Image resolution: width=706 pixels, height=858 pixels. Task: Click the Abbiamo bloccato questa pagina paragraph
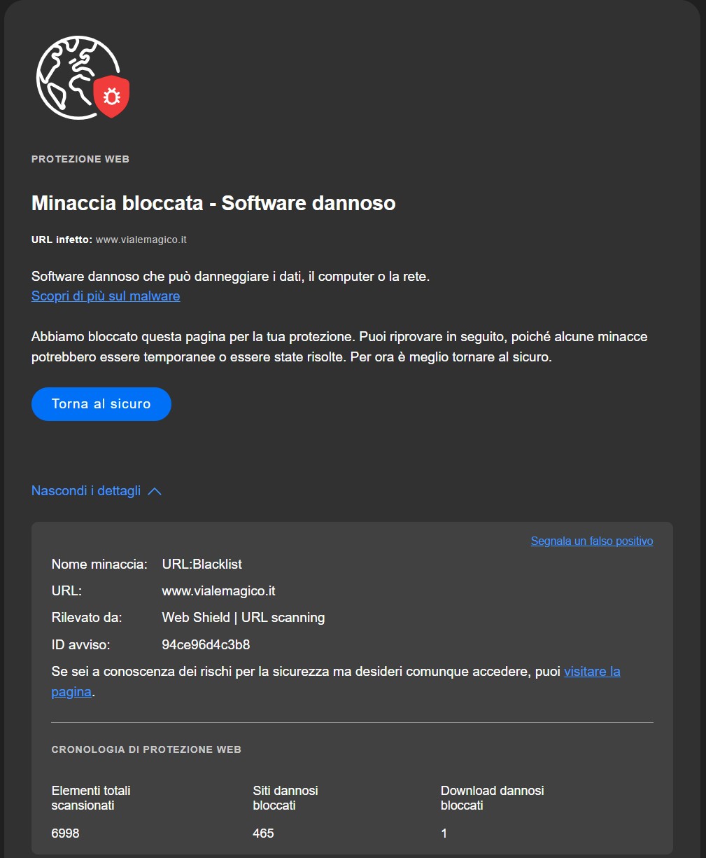[x=339, y=347]
